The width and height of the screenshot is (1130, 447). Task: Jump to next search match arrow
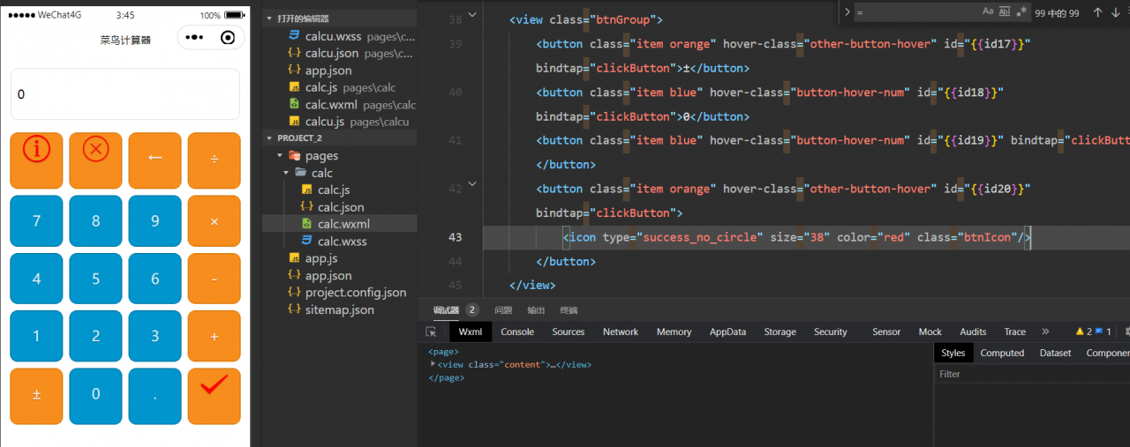tap(1116, 12)
